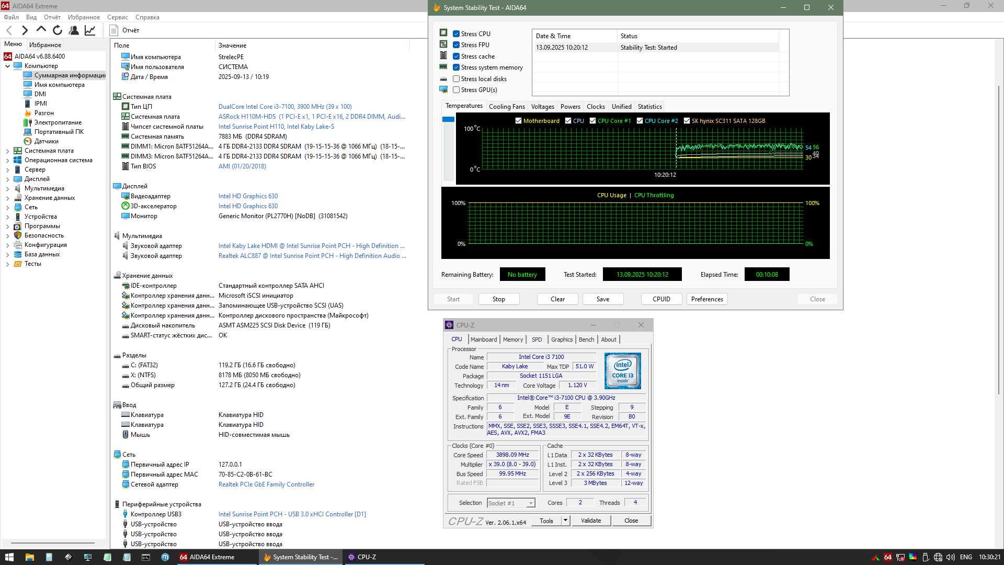1004x565 pixels.
Task: Click AIDA64 tree panel horizontal scrollbar
Action: click(x=52, y=543)
